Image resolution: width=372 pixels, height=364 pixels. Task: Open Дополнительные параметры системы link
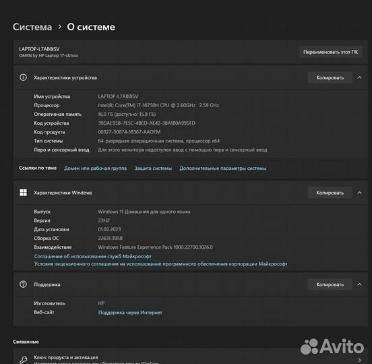point(223,169)
